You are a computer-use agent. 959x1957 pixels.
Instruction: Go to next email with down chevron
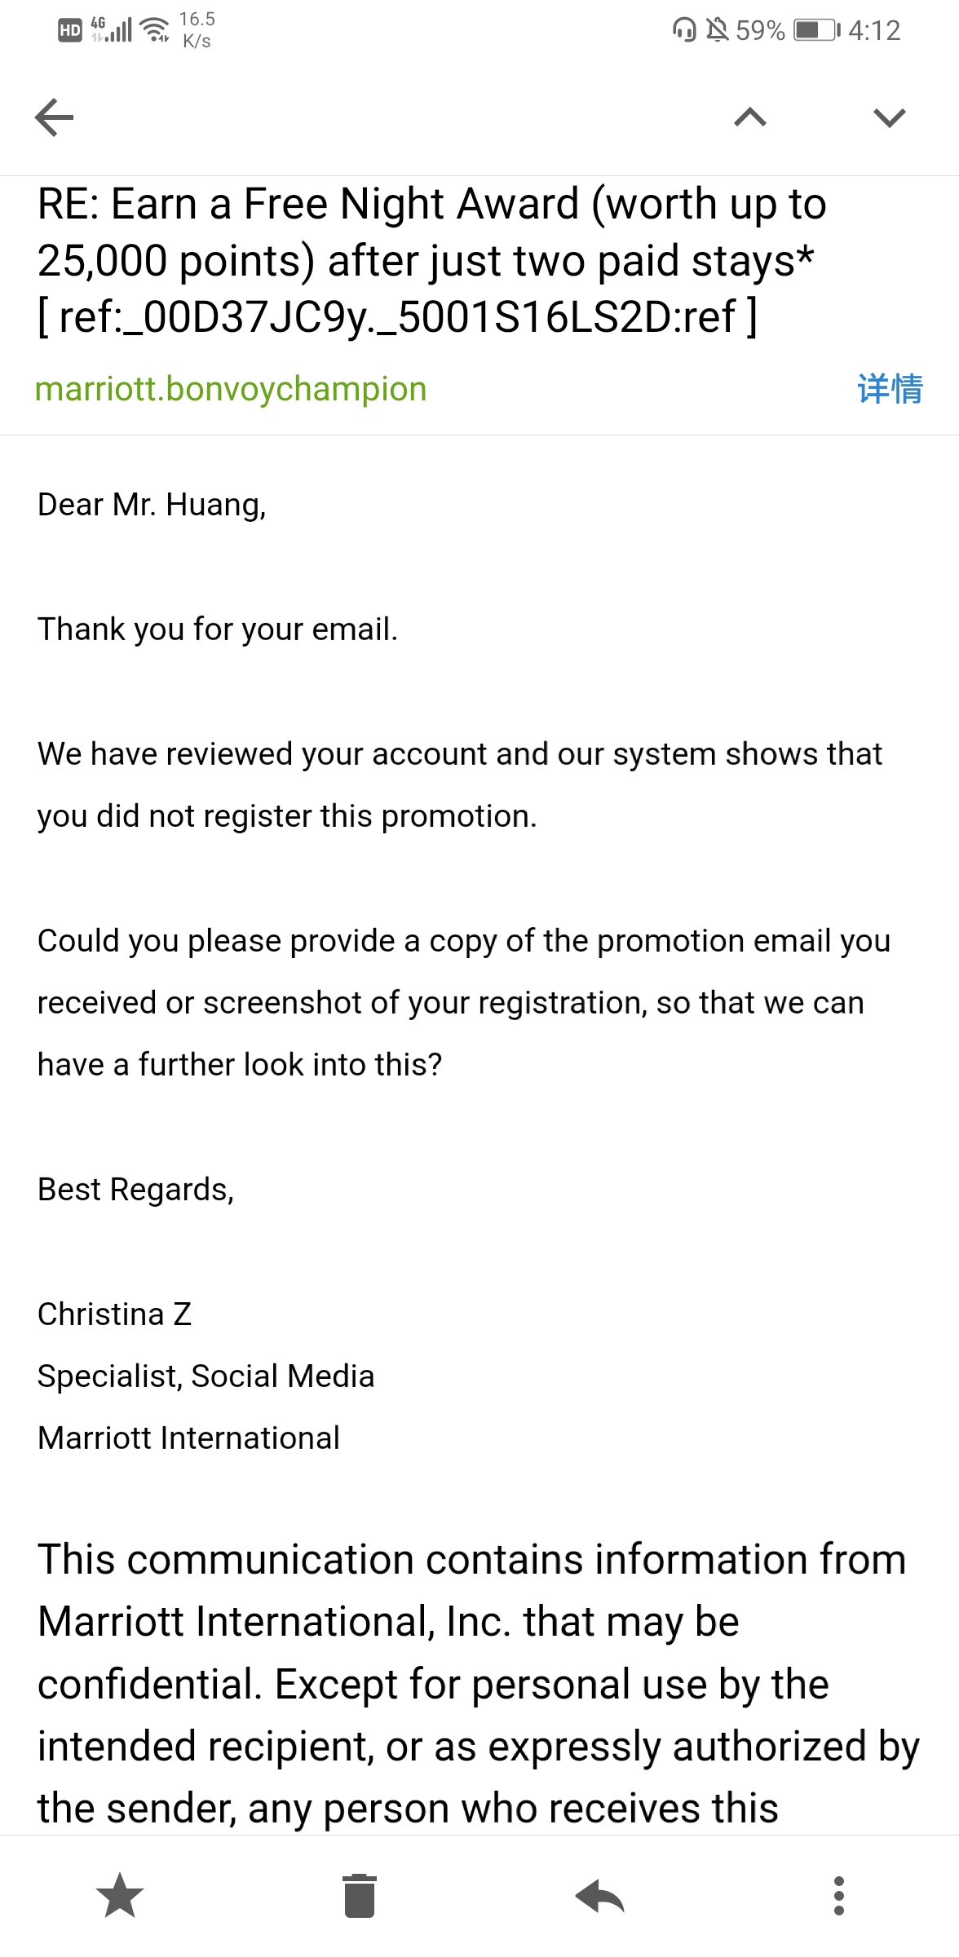click(x=889, y=117)
